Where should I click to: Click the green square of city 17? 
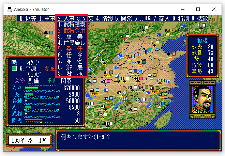click(x=163, y=80)
